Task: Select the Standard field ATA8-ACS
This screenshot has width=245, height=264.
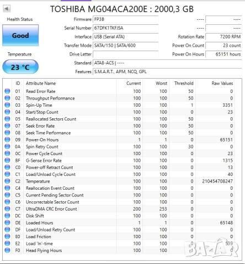Action: 167,63
